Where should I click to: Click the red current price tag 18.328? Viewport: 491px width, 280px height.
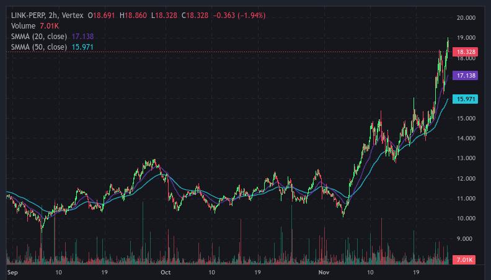pyautogui.click(x=466, y=52)
